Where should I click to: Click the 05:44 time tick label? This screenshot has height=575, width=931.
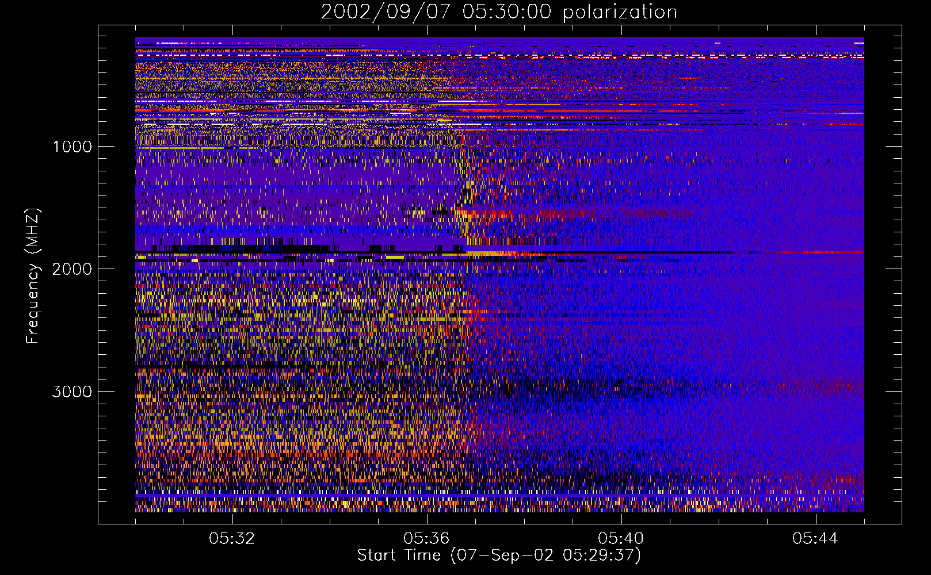click(815, 539)
